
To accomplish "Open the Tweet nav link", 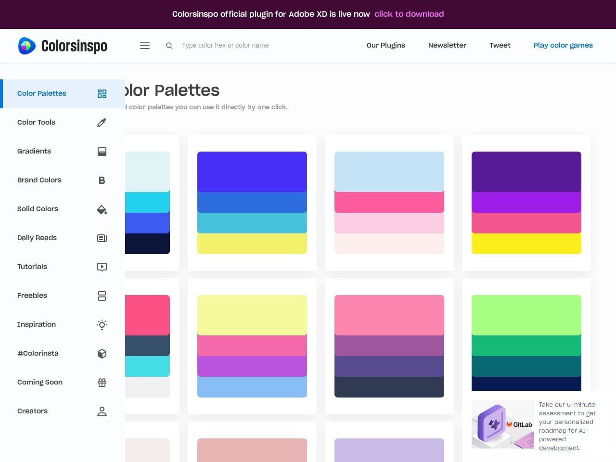I will point(500,45).
